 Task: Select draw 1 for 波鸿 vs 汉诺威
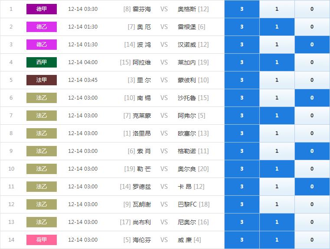277,45
